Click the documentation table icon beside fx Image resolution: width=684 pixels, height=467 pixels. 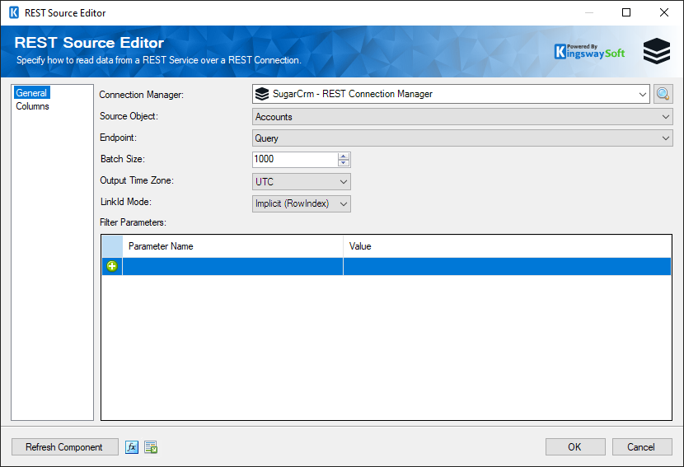(x=151, y=447)
